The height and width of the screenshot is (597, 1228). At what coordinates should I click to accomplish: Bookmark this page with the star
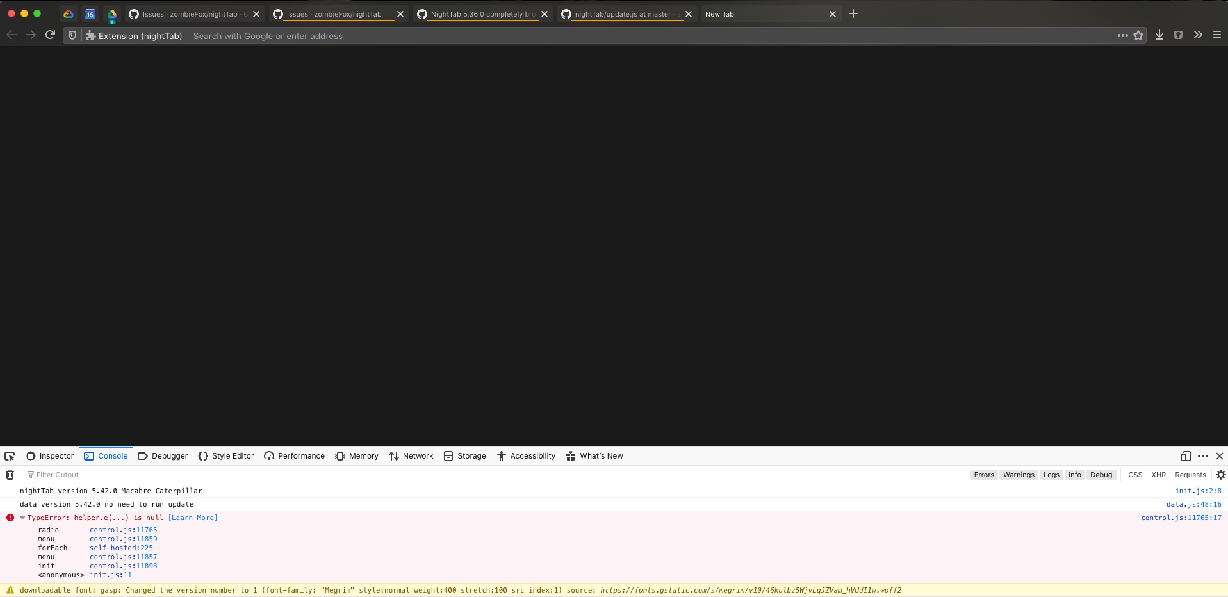[x=1138, y=35]
